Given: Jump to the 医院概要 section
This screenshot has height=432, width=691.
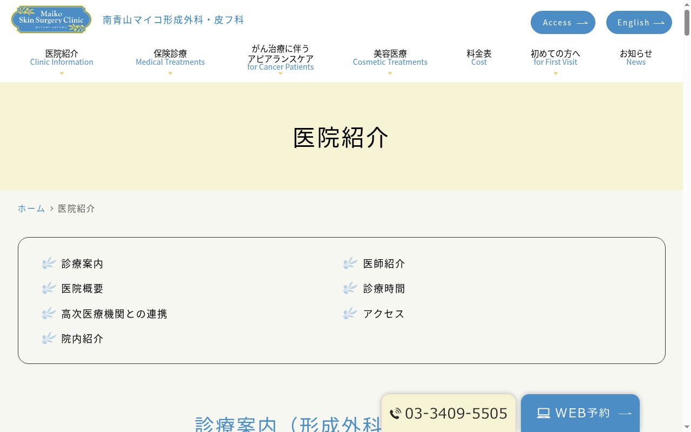Looking at the screenshot, I should click(82, 288).
